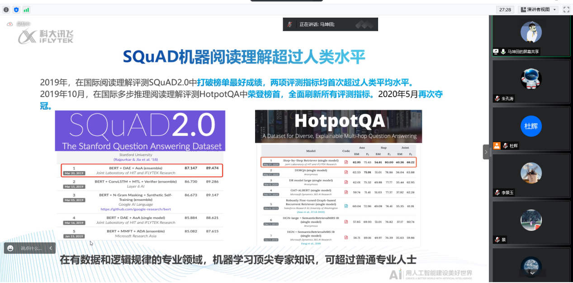Check the green network signal icon
The height and width of the screenshot is (283, 573).
coord(26,9)
